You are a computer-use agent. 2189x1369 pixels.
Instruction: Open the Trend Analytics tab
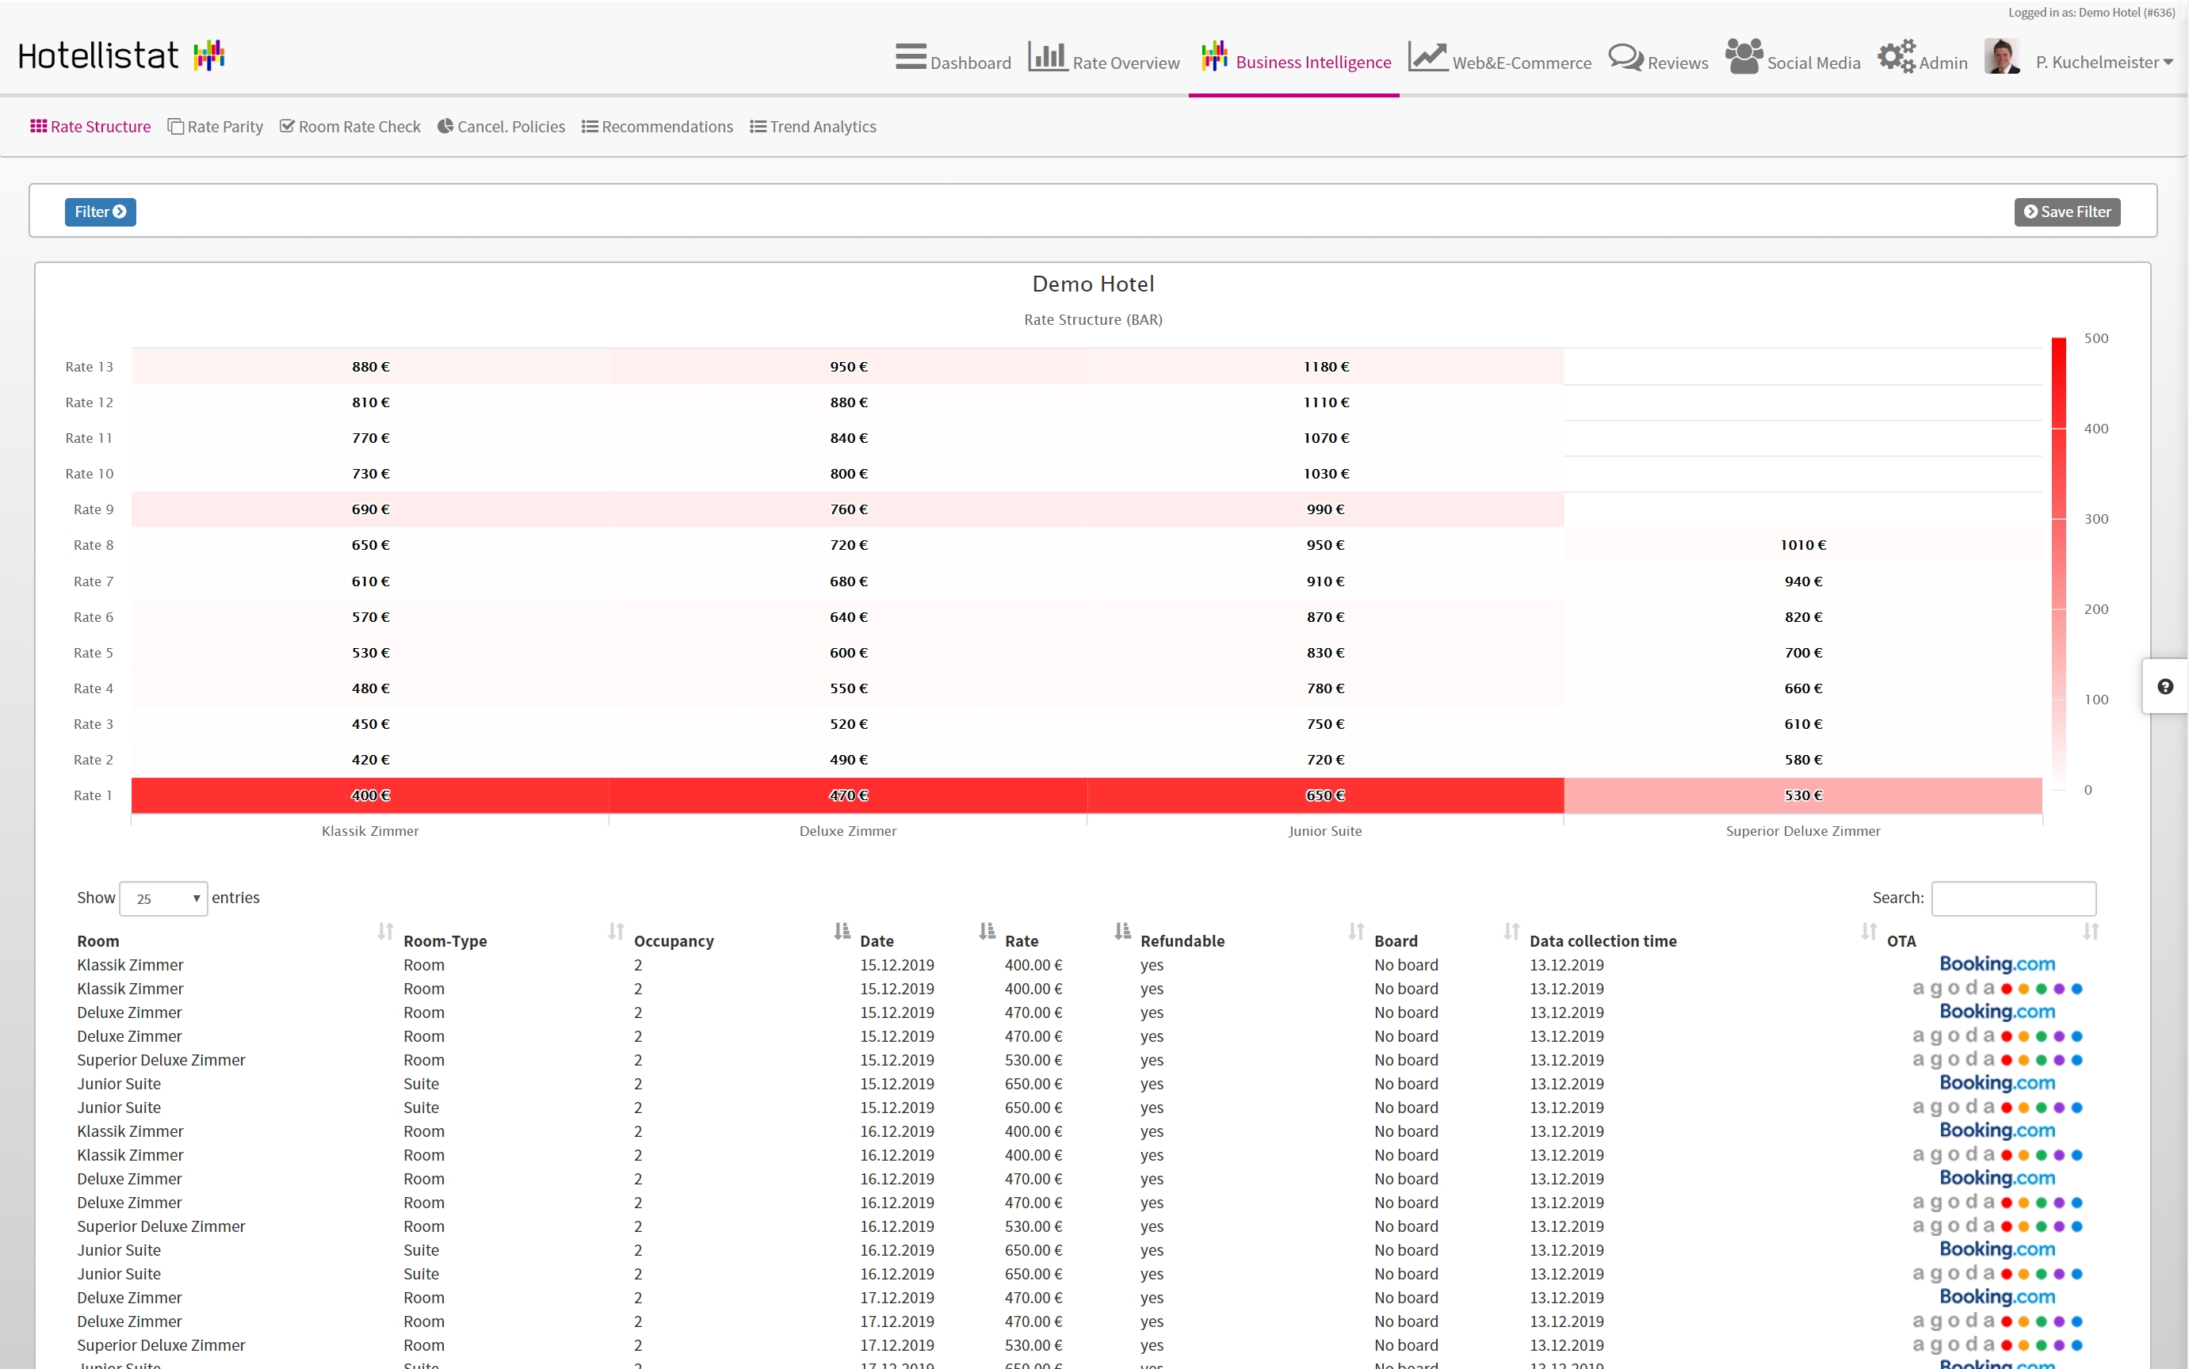click(812, 127)
